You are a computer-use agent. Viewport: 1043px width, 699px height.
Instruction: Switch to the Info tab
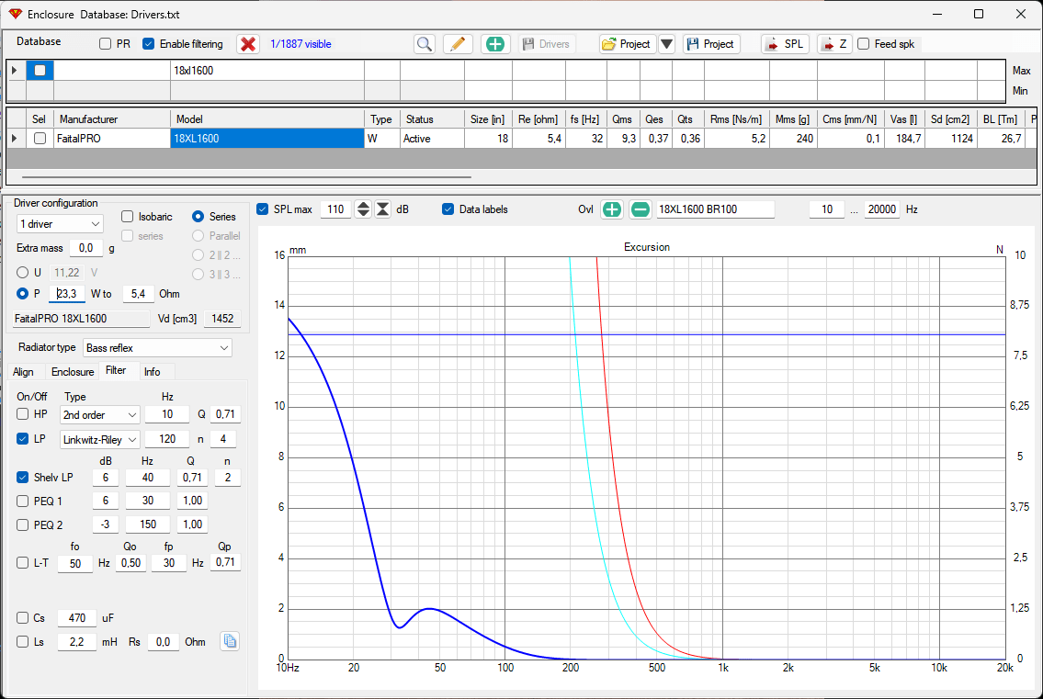[153, 372]
